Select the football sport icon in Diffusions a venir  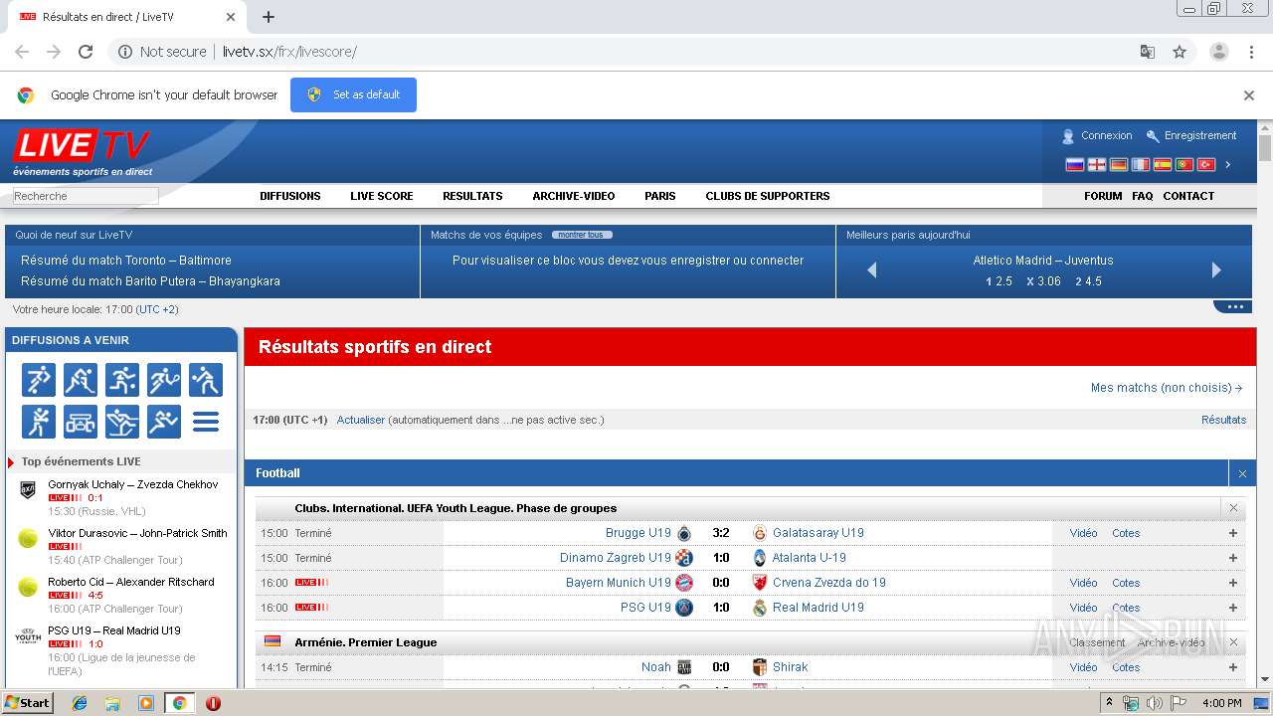click(39, 380)
